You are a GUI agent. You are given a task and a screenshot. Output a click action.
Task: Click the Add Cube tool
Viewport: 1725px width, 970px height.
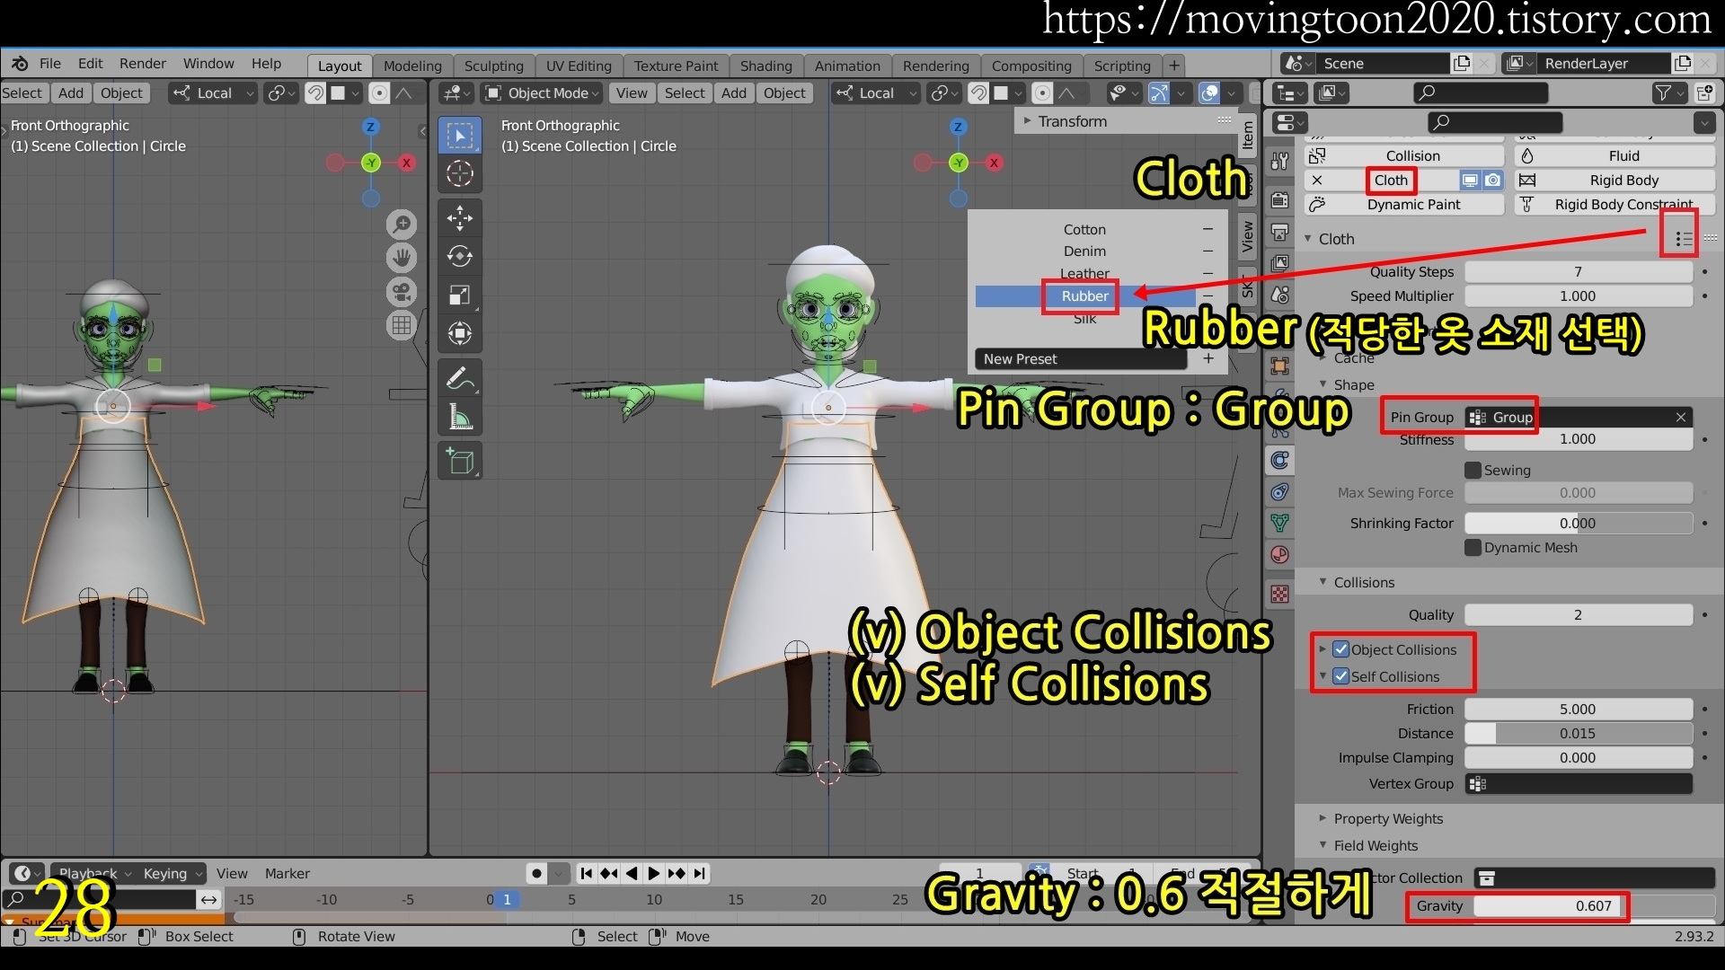pos(460,462)
